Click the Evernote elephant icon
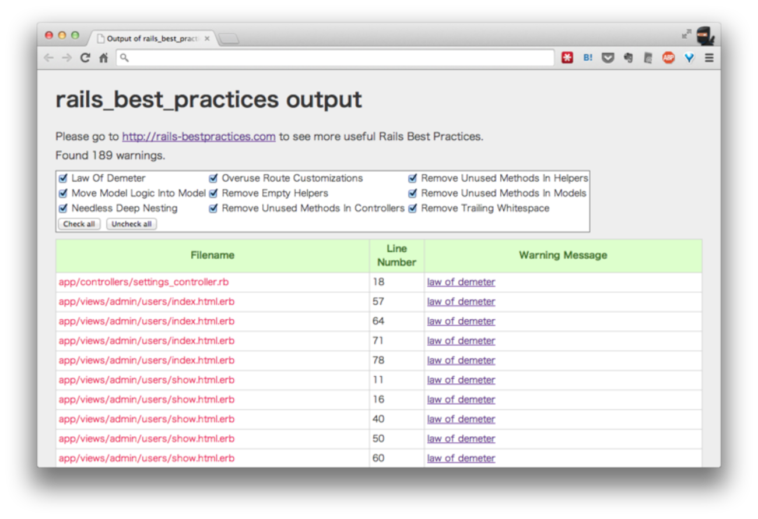 point(628,58)
